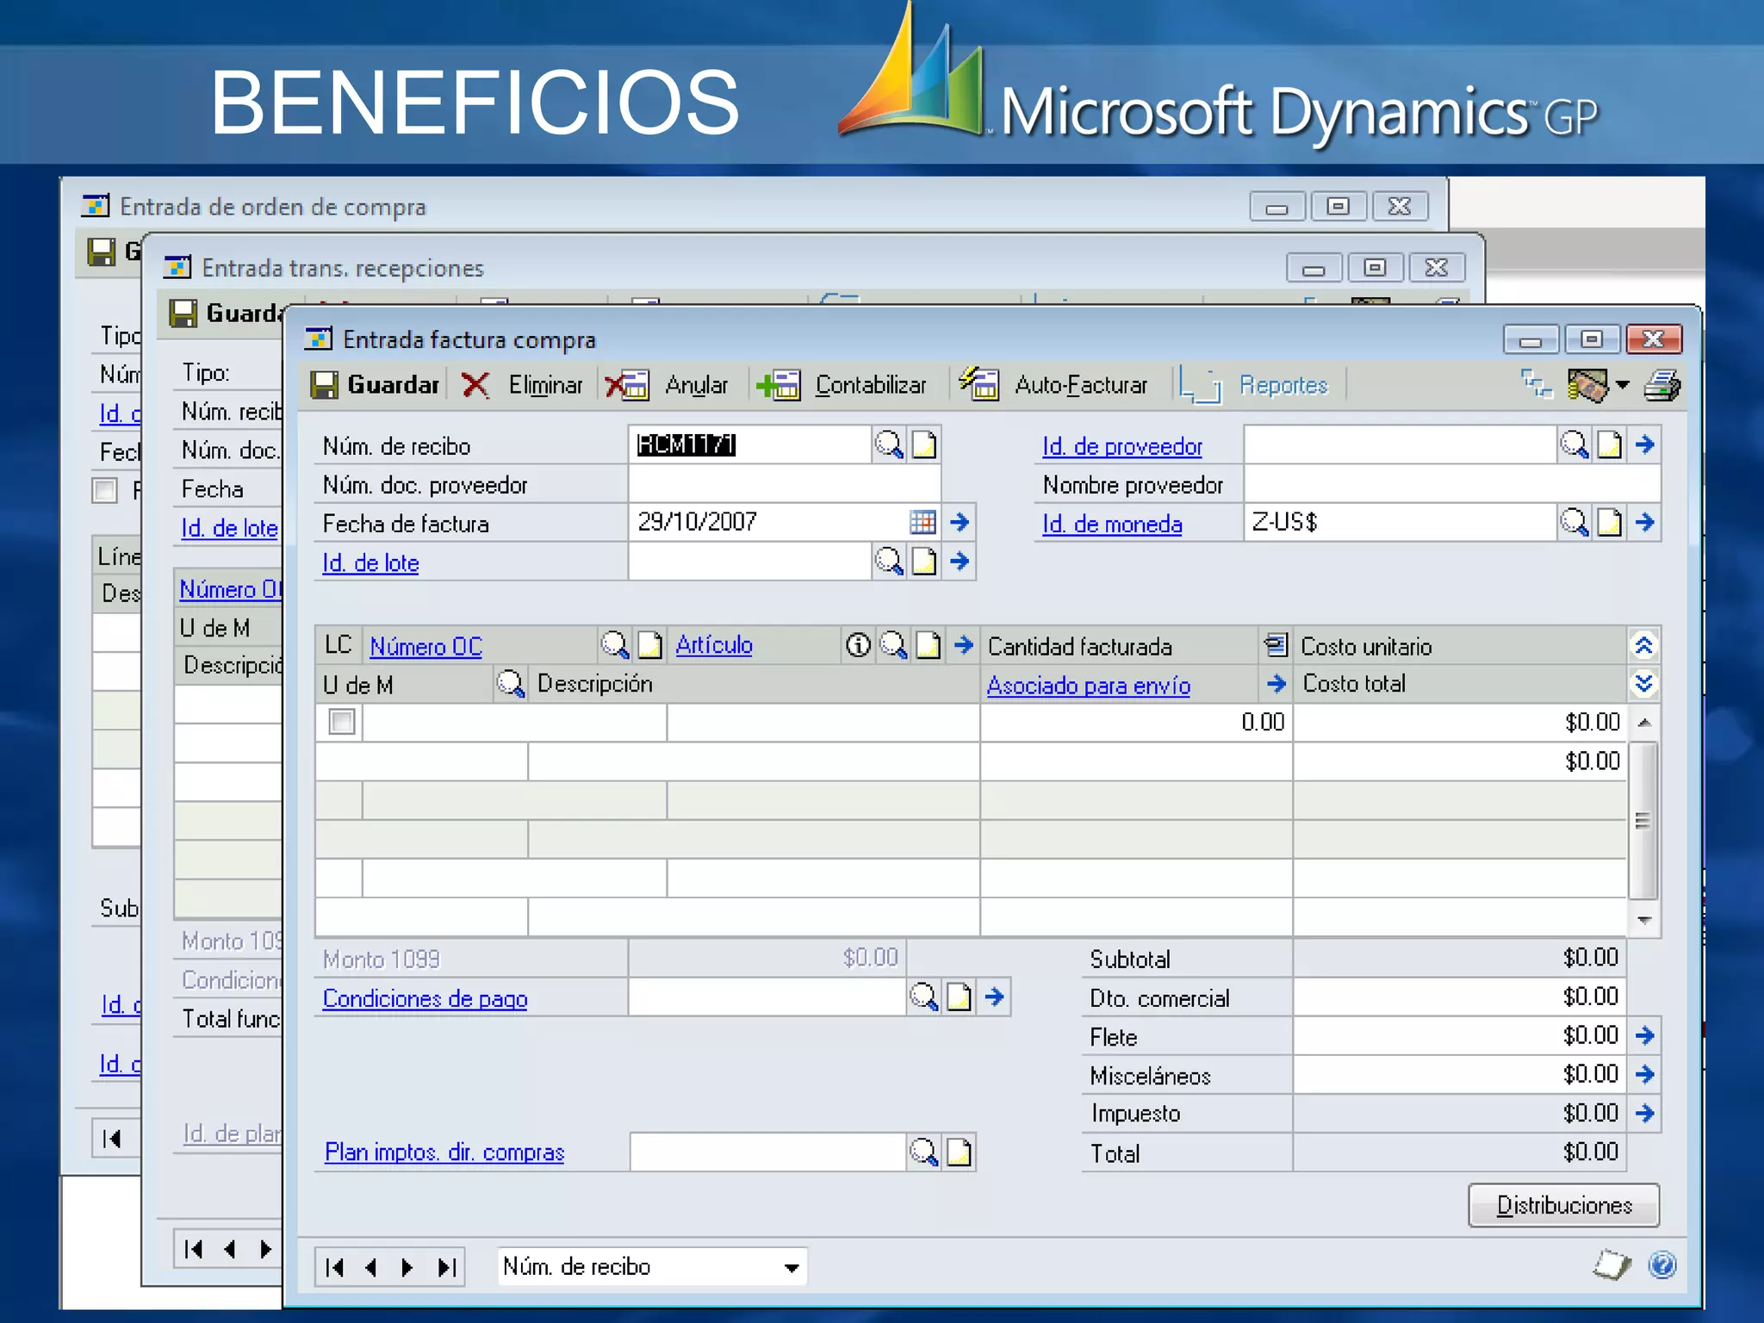Open the Núm. de recibo lookup magnifier
1764x1323 pixels.
(x=889, y=445)
